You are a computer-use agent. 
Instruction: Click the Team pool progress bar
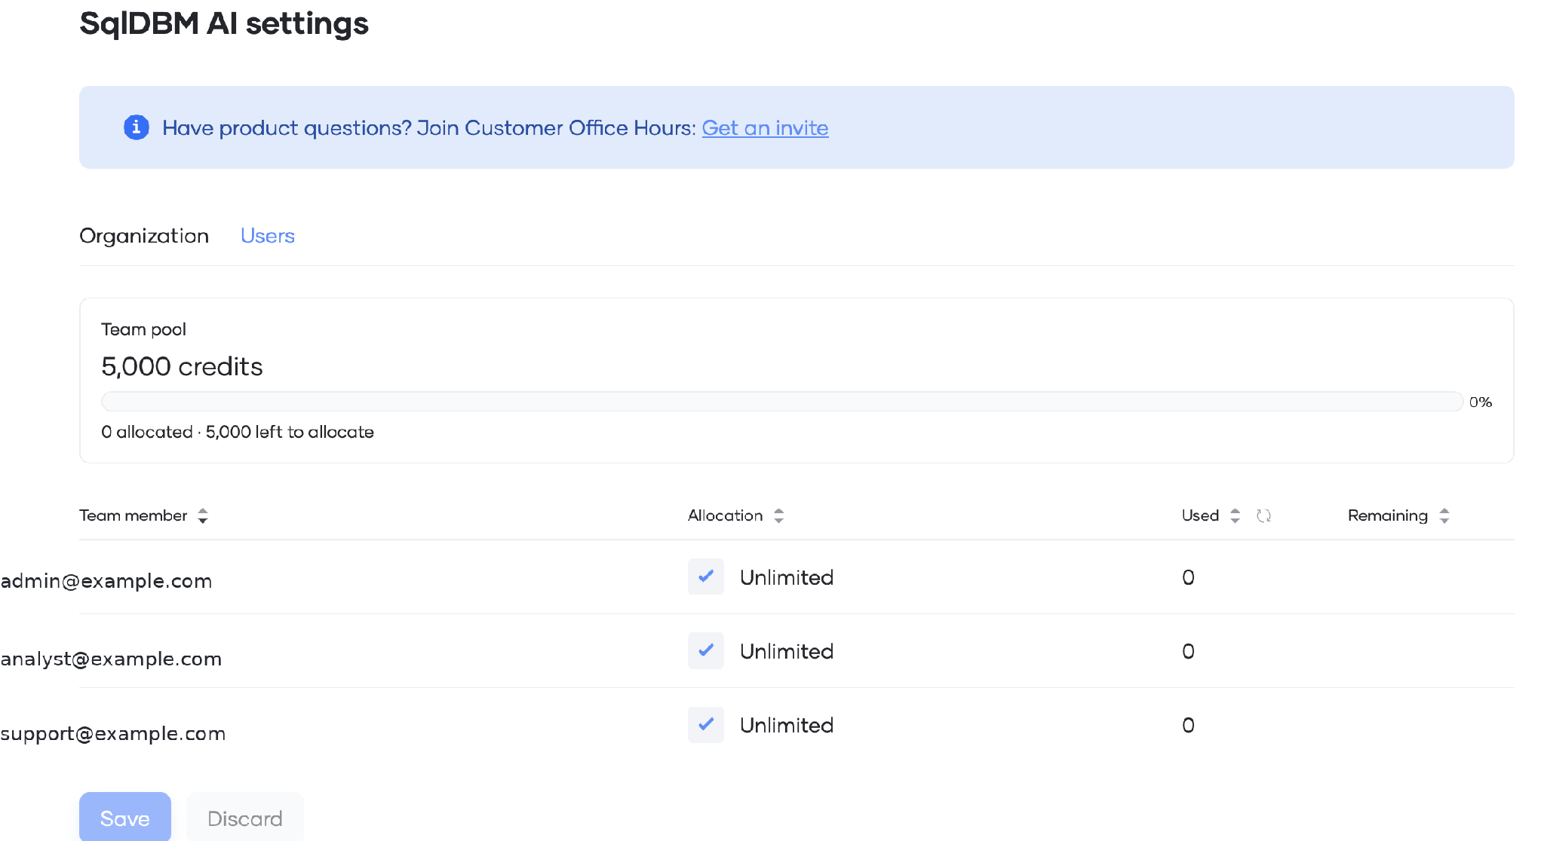click(x=782, y=401)
